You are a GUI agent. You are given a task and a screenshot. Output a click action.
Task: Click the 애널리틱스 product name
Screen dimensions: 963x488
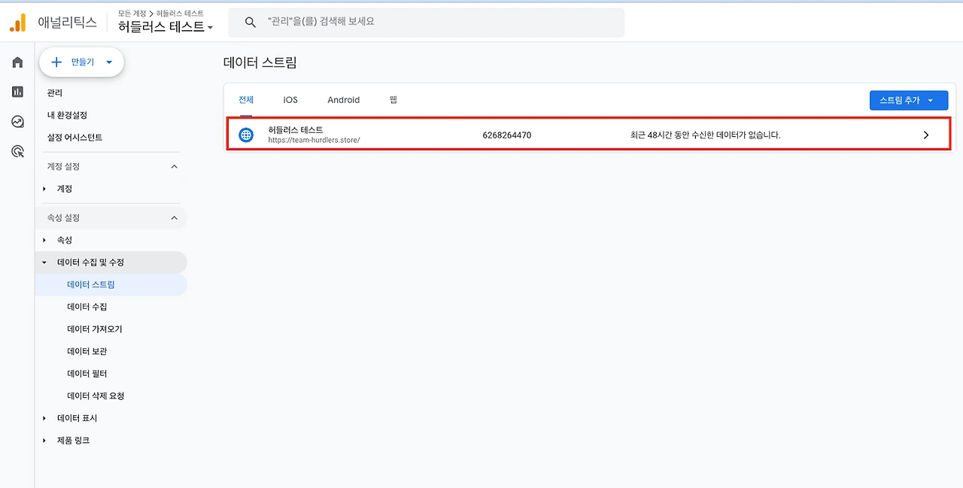pyautogui.click(x=68, y=23)
